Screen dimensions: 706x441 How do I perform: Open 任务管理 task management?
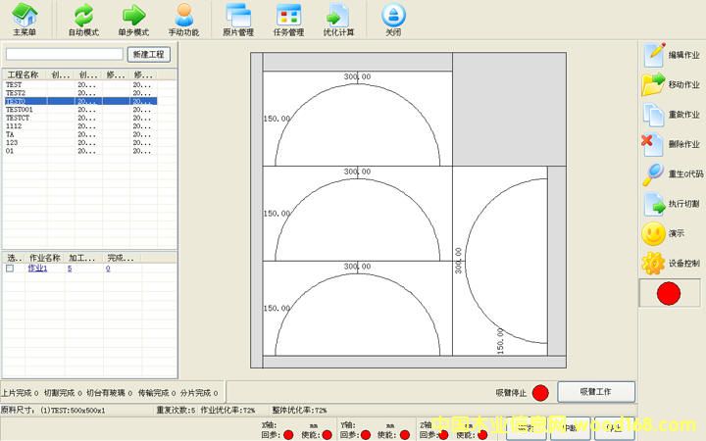[x=288, y=19]
